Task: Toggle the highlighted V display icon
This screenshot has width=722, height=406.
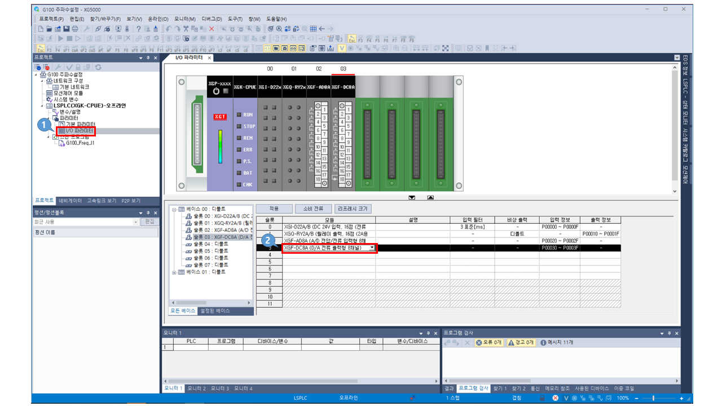Action: click(x=342, y=48)
